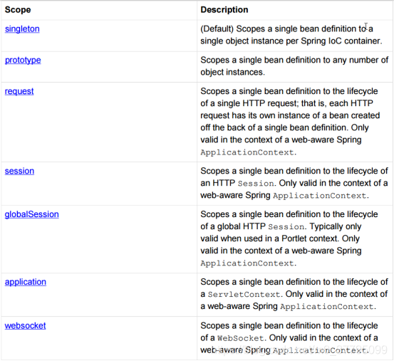Viewport: 394px width, 363px height.
Task: Click the text 'object instances.' in prototype row
Action: (232, 73)
